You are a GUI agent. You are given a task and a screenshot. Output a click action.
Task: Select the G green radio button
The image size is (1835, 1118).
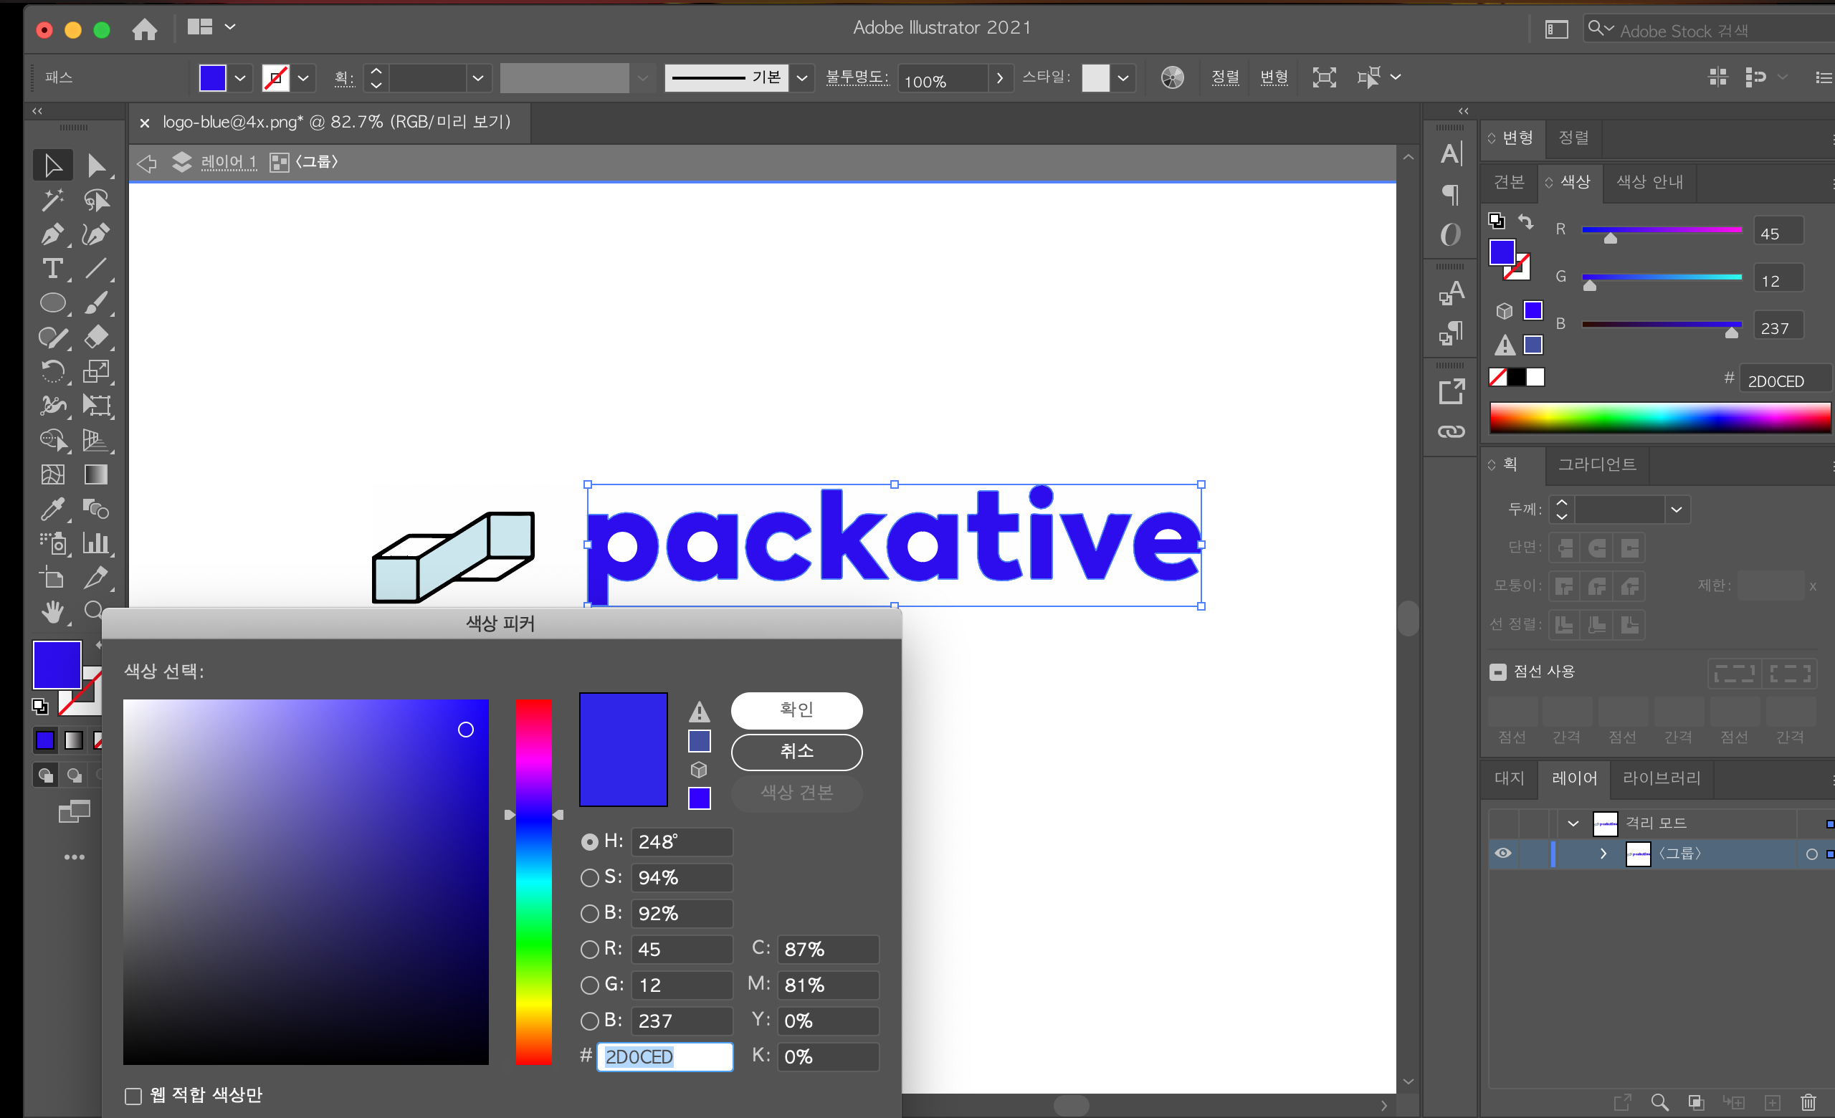589,985
